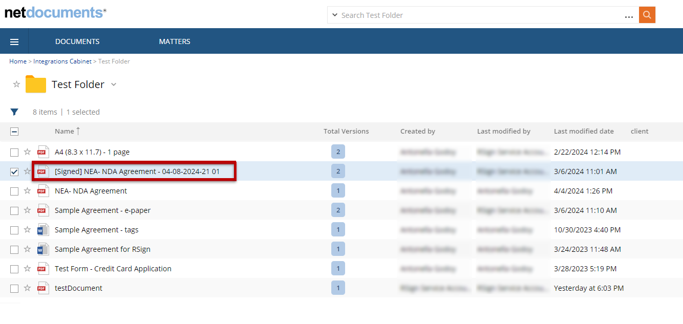Open the MATTERS tab
The image size is (683, 324).
click(x=175, y=41)
